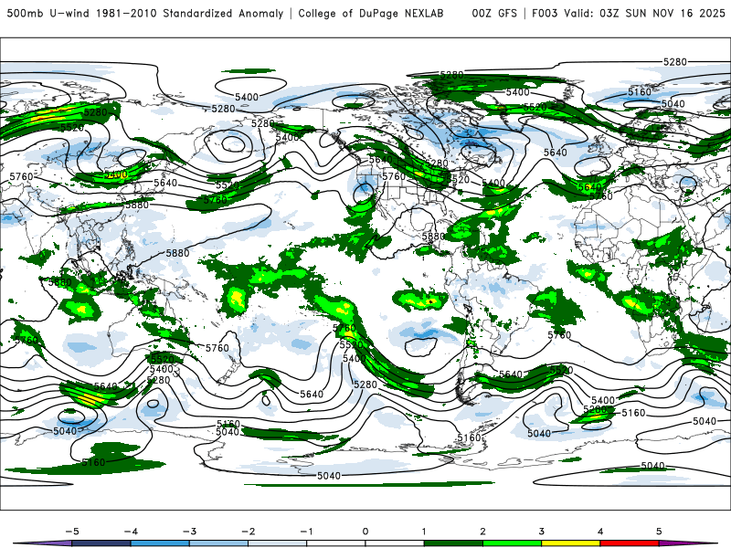Click the '500mb U-wind' title text

click(49, 13)
